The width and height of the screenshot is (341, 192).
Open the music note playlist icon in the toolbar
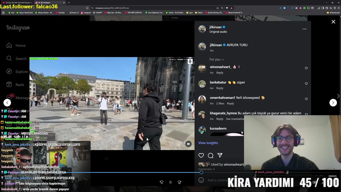click(319, 8)
